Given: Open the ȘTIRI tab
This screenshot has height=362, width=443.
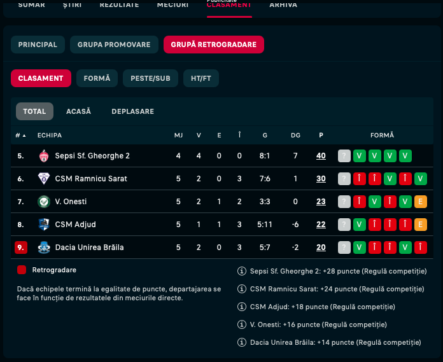Looking at the screenshot, I should [72, 4].
